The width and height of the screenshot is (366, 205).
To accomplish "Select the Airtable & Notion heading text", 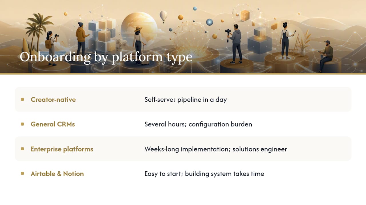I will coord(57,174).
